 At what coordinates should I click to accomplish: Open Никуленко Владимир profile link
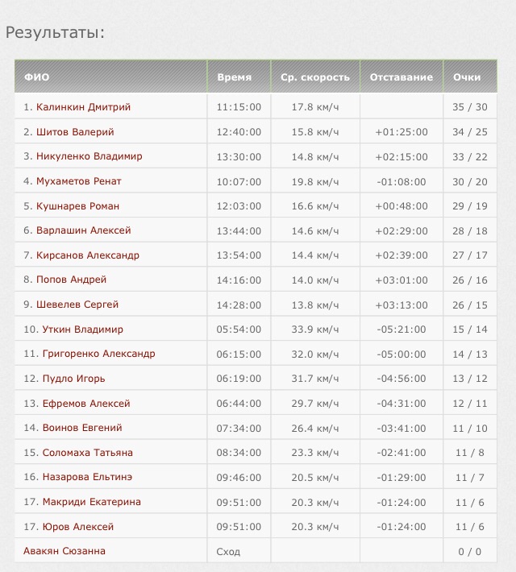(89, 156)
